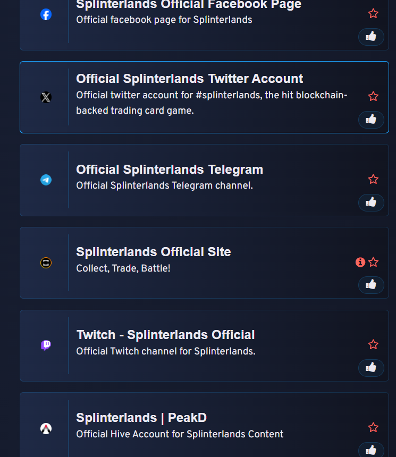Like Splinterlands Official Site with thumbs up

pyautogui.click(x=371, y=285)
